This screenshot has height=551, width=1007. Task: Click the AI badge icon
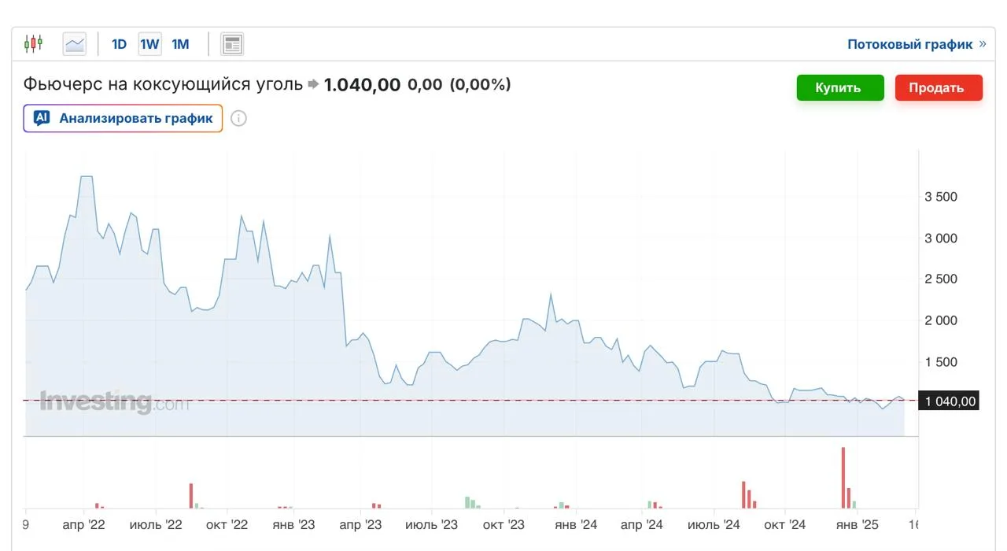(x=42, y=118)
